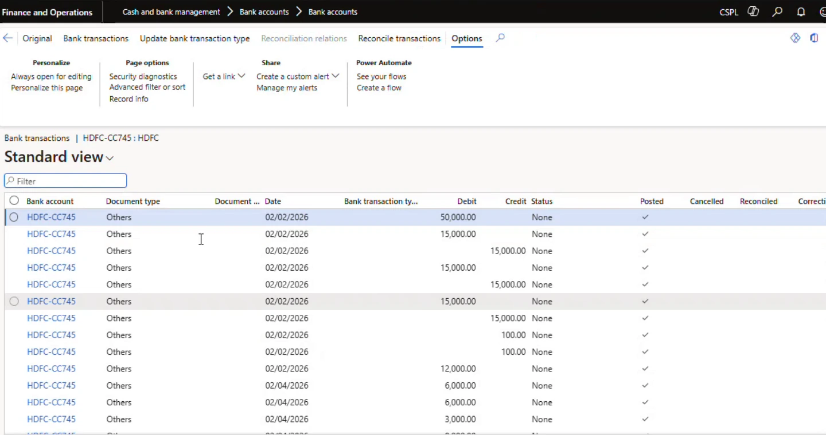Open the Reconcile transactions tab
Screen dimensions: 826x435
point(399,38)
